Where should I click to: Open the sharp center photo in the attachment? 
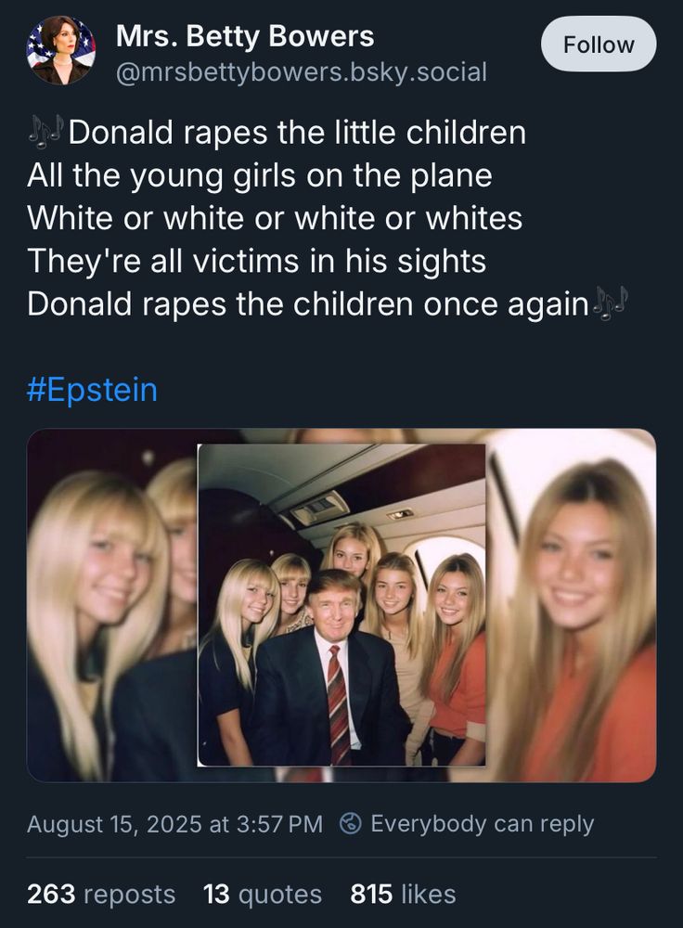pyautogui.click(x=341, y=605)
